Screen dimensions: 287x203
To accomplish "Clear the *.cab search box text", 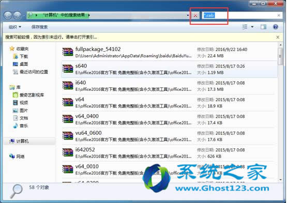I will pos(279,15).
